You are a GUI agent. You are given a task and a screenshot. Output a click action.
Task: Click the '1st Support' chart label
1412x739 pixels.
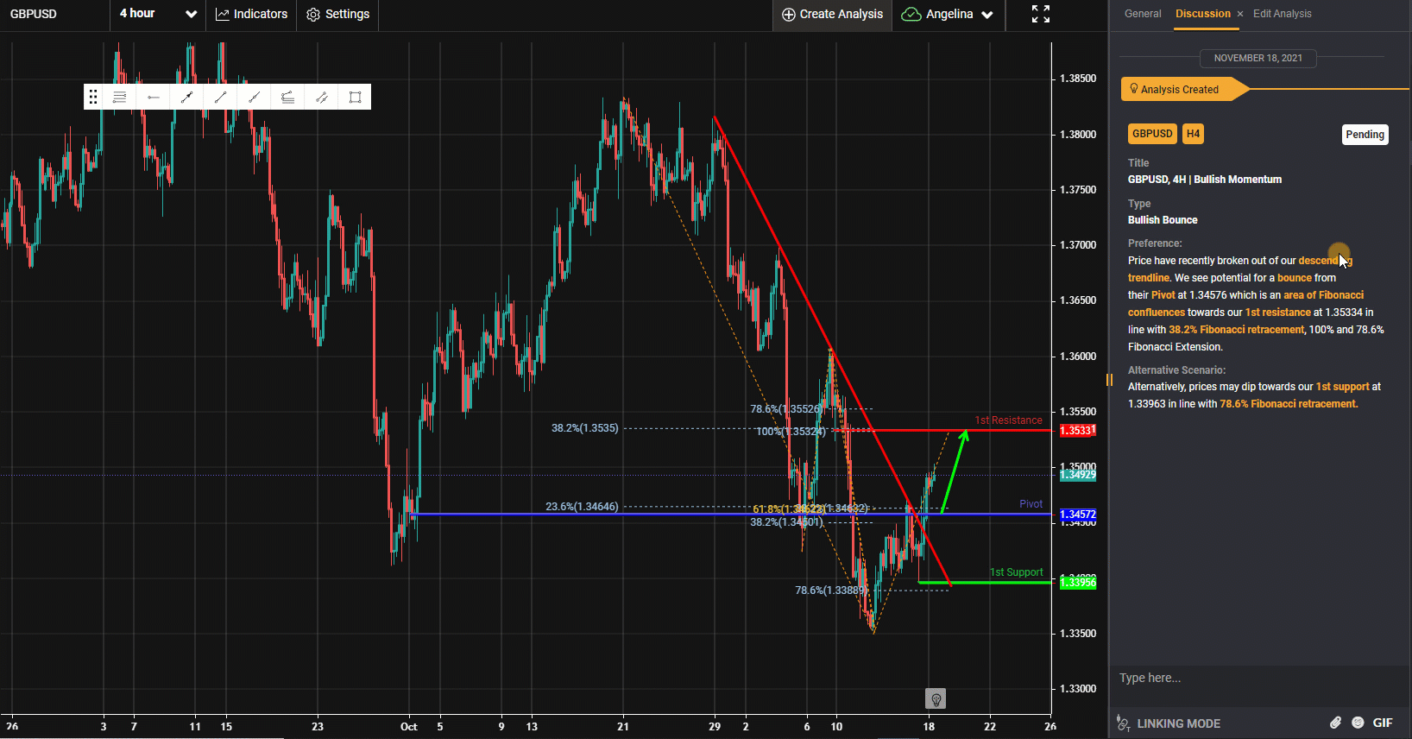pyautogui.click(x=1016, y=572)
